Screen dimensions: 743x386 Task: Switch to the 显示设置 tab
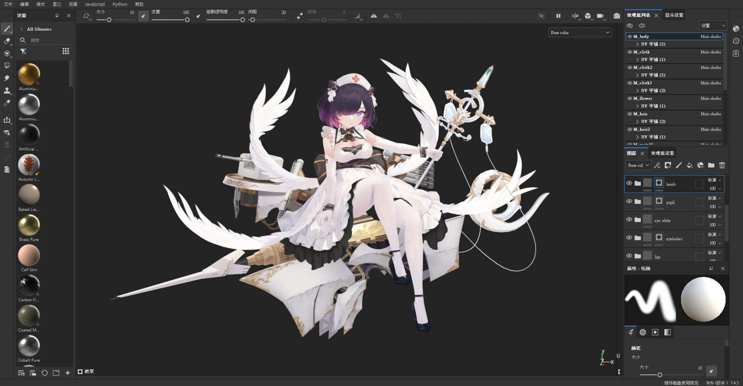click(674, 15)
